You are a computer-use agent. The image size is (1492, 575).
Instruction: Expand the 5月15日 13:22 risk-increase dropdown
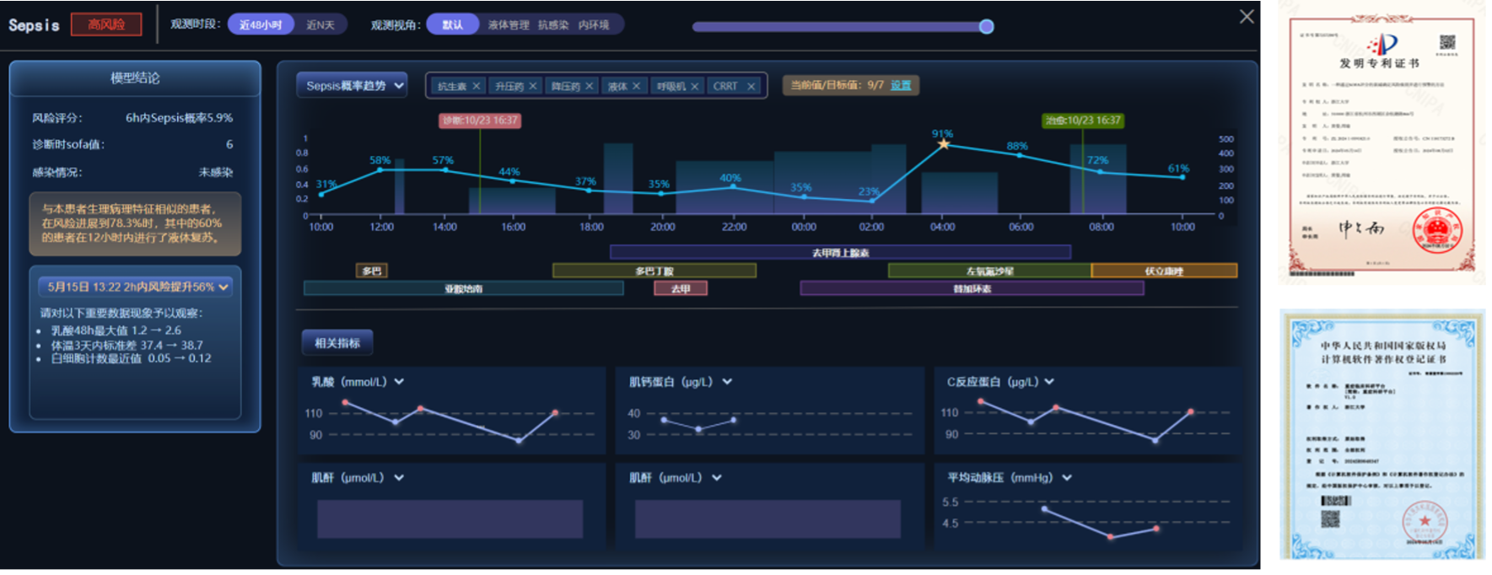[135, 287]
